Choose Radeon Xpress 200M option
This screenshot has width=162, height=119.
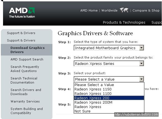pyautogui.click(x=109, y=102)
